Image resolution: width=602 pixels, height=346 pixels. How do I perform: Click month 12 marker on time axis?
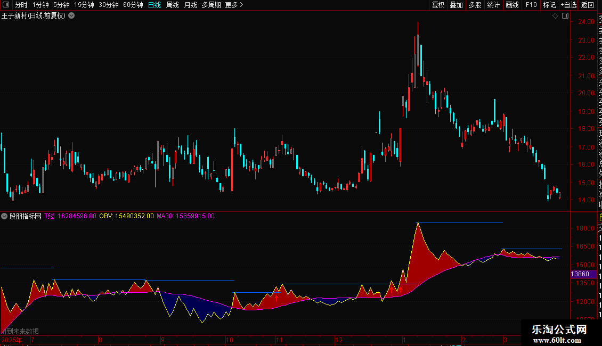pos(339,340)
